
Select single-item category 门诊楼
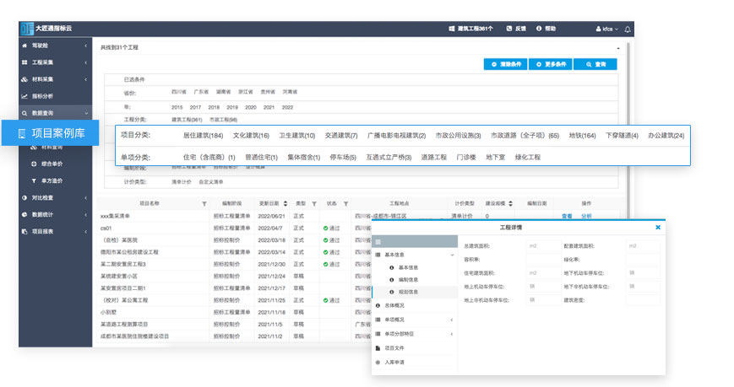[x=466, y=158]
